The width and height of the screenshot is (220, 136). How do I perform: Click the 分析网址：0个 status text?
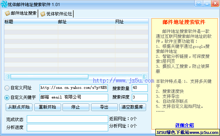(123, 126)
